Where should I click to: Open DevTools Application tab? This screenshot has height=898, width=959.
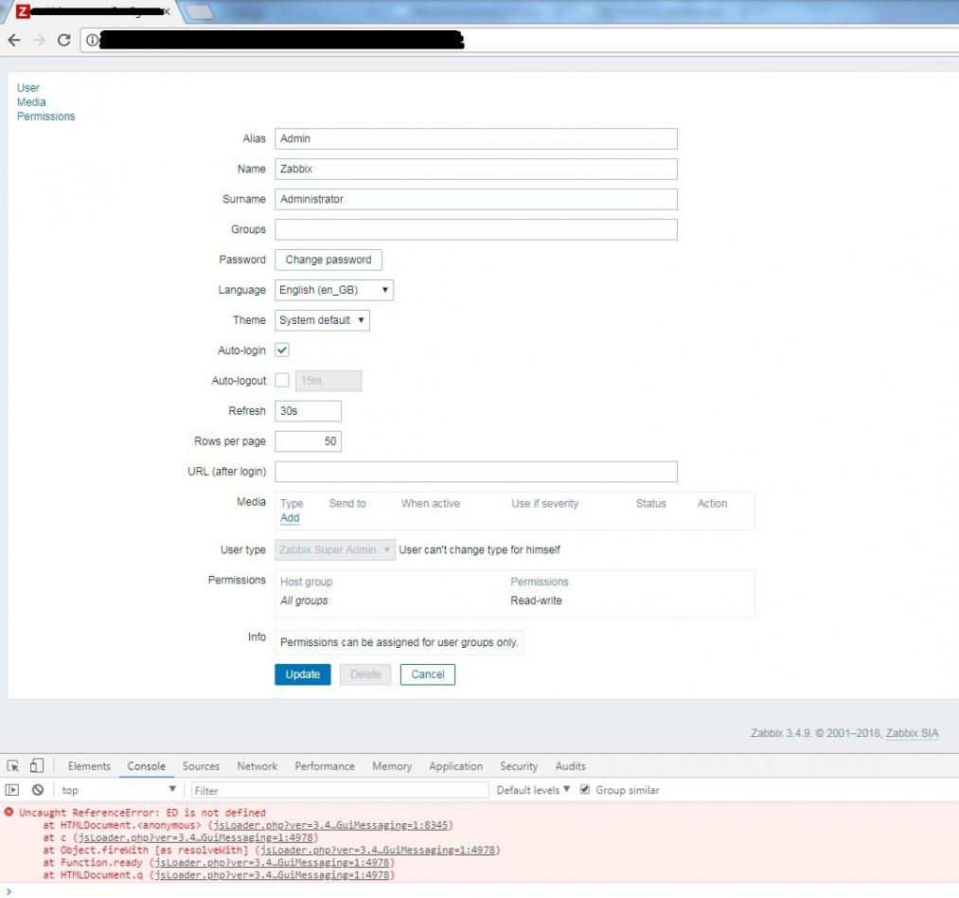(455, 765)
